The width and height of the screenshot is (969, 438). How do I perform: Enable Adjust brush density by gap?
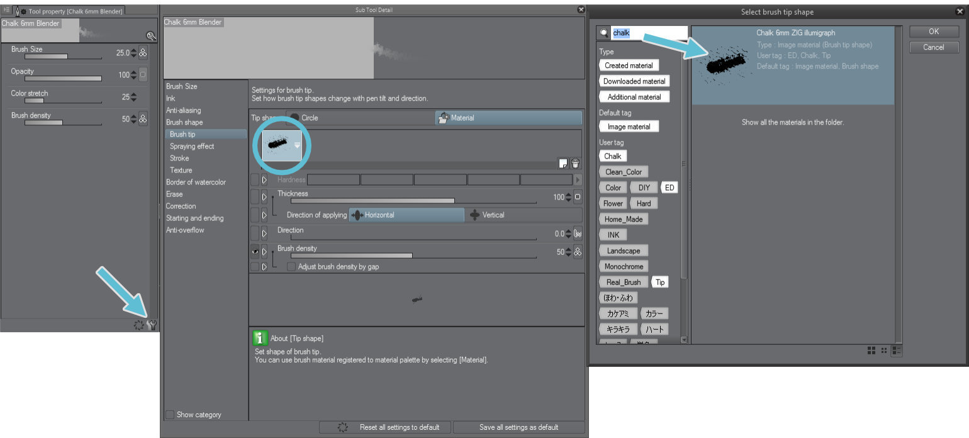[291, 266]
